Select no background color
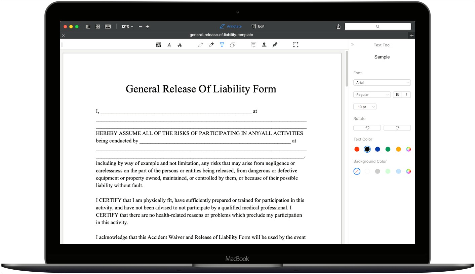The width and height of the screenshot is (475, 274). [x=357, y=171]
